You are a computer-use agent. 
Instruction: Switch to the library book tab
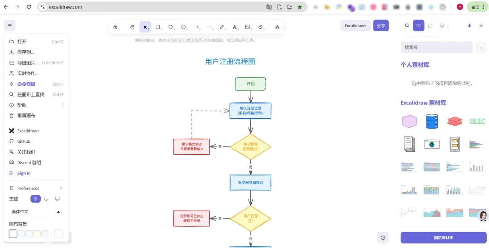click(x=418, y=25)
